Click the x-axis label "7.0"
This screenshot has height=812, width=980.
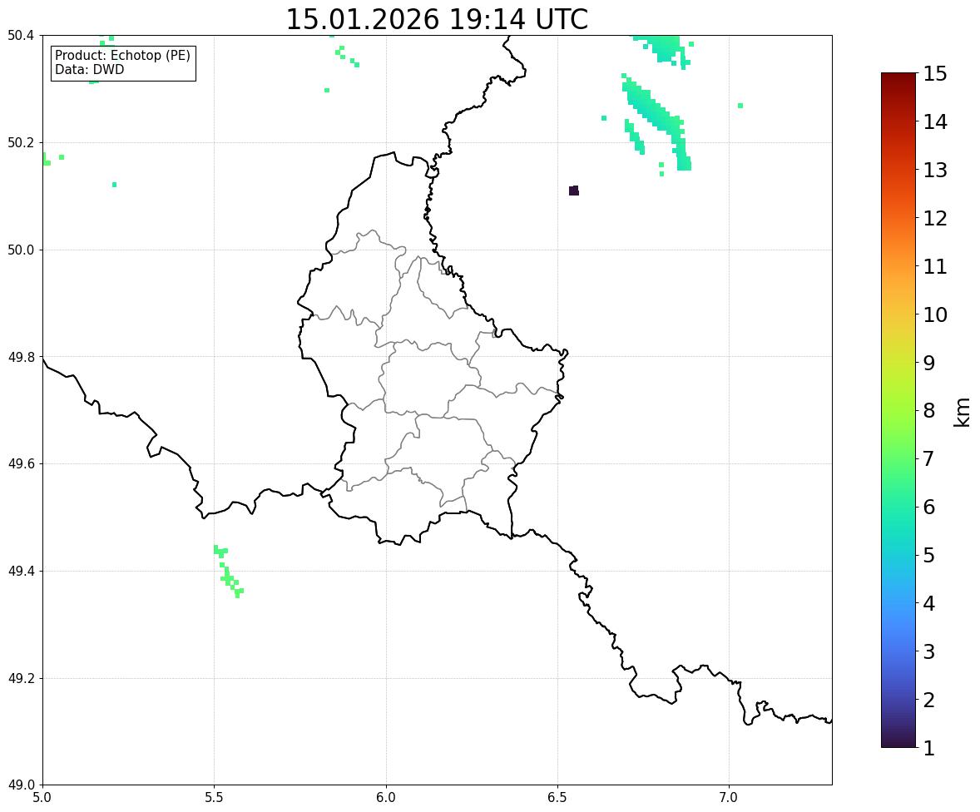729,798
